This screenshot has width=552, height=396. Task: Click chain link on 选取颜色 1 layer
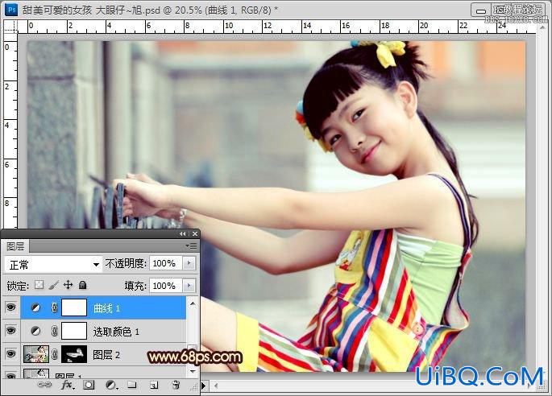(x=54, y=331)
